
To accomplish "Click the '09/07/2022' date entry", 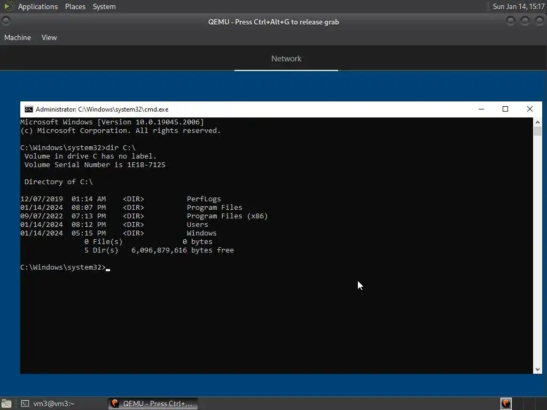I will (x=42, y=216).
